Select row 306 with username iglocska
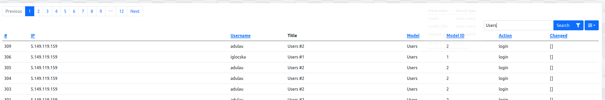Screen dimensions: 605x100 point(300,57)
